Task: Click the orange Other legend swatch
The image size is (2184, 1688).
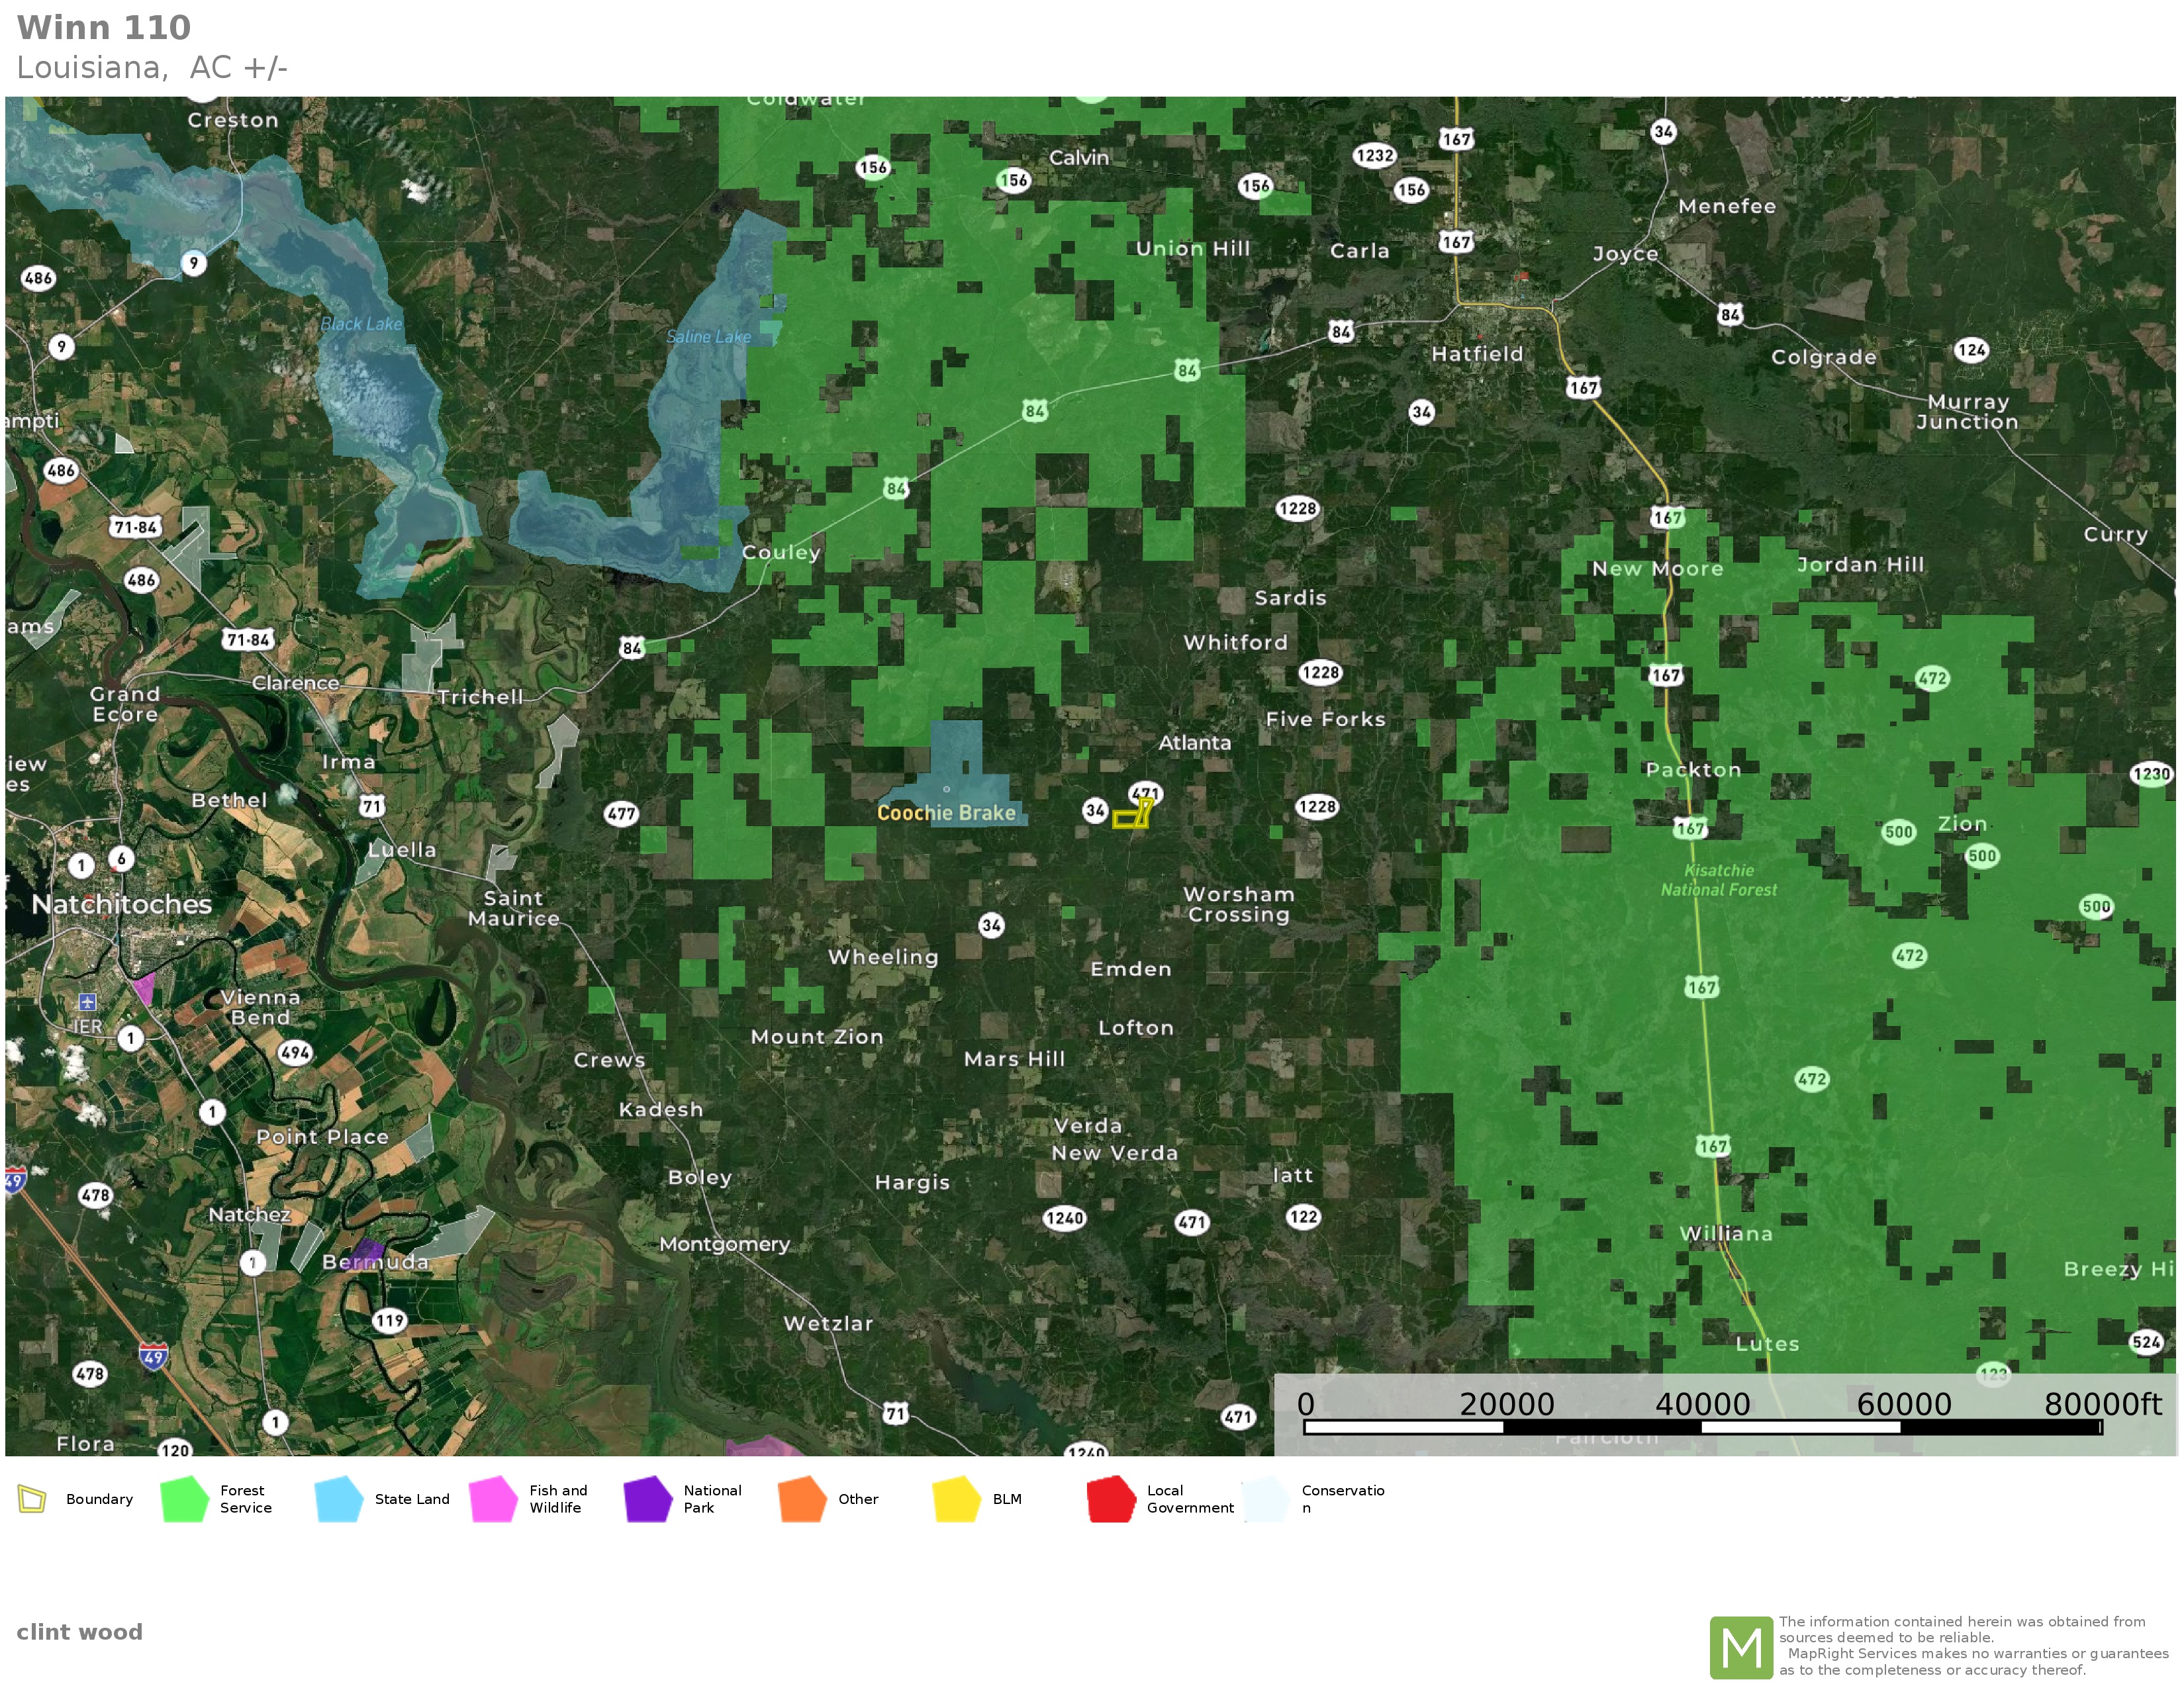Action: coord(801,1499)
